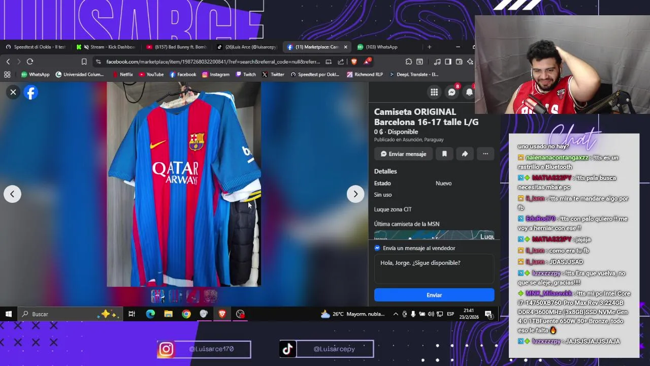This screenshot has height=366, width=650.
Task: Open the Windows Start menu
Action: 9,314
